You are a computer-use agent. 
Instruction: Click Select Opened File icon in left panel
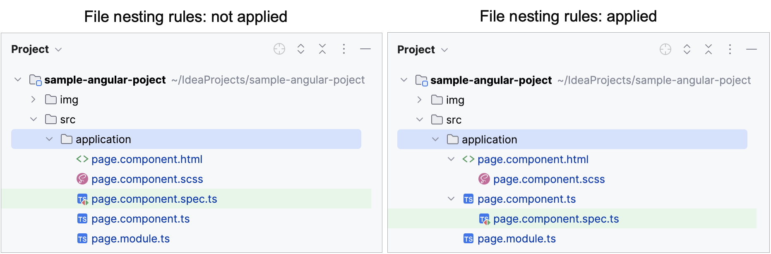click(x=279, y=49)
